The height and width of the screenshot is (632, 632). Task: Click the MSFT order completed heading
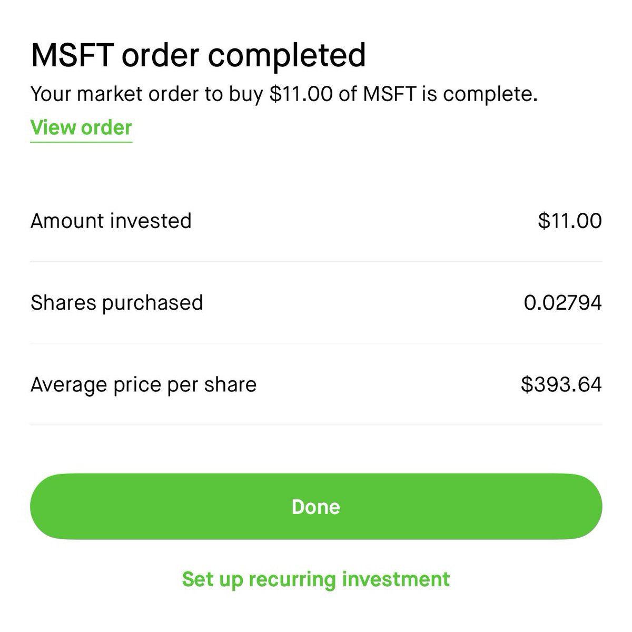(198, 55)
